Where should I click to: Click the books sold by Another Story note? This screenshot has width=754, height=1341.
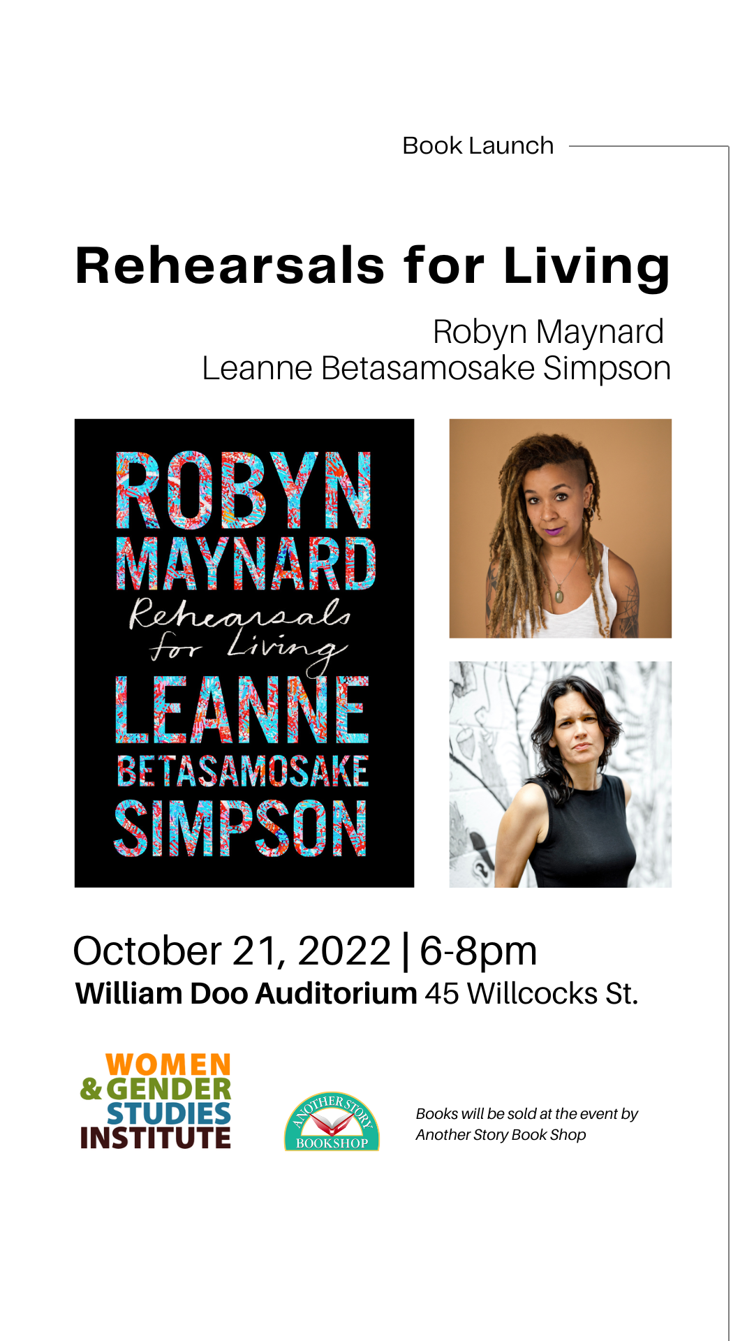click(x=527, y=1124)
